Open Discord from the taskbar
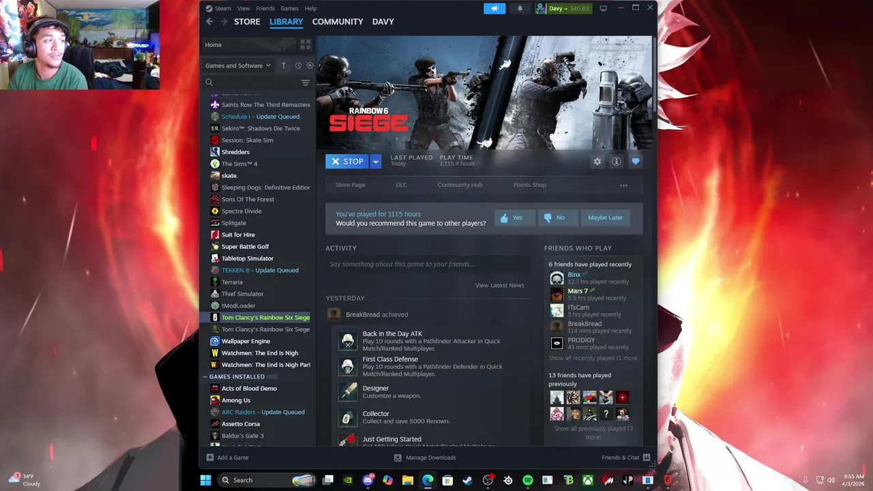Screen dimensions: 873x491 click(x=368, y=480)
